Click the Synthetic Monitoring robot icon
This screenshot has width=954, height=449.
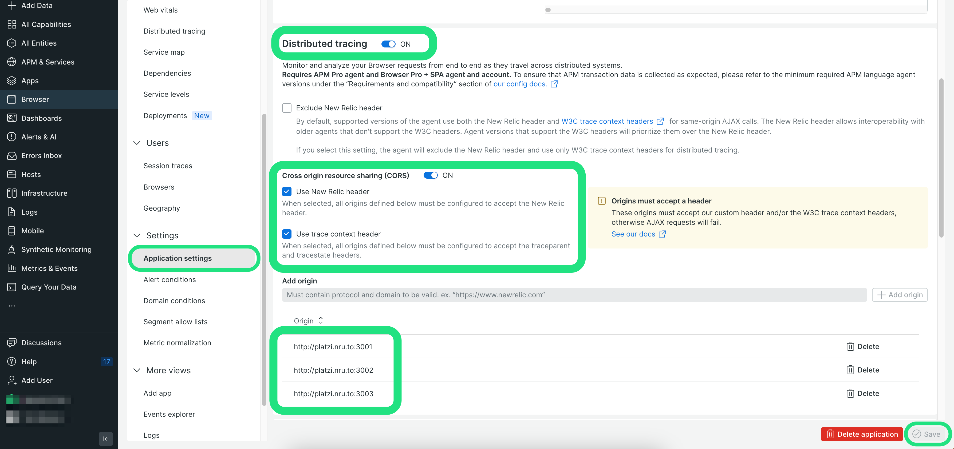click(11, 250)
